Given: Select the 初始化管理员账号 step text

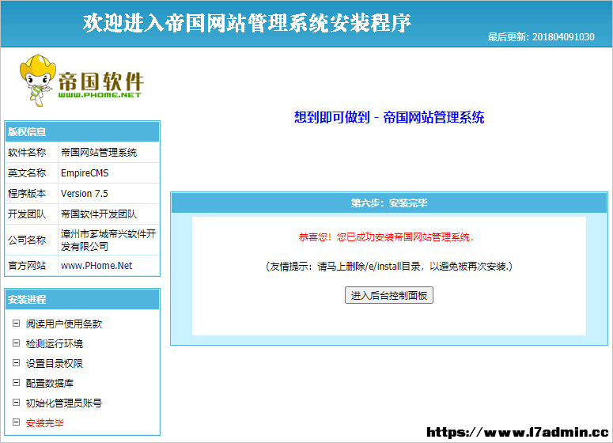Looking at the screenshot, I should [64, 403].
